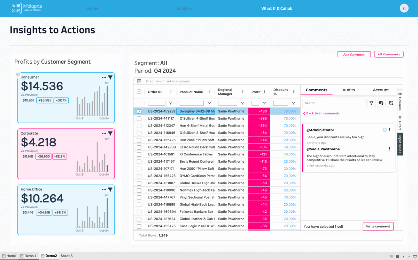Viewport: 418px width, 260px height.
Task: Open the Demo 1 sheet tab
Action: (28, 256)
